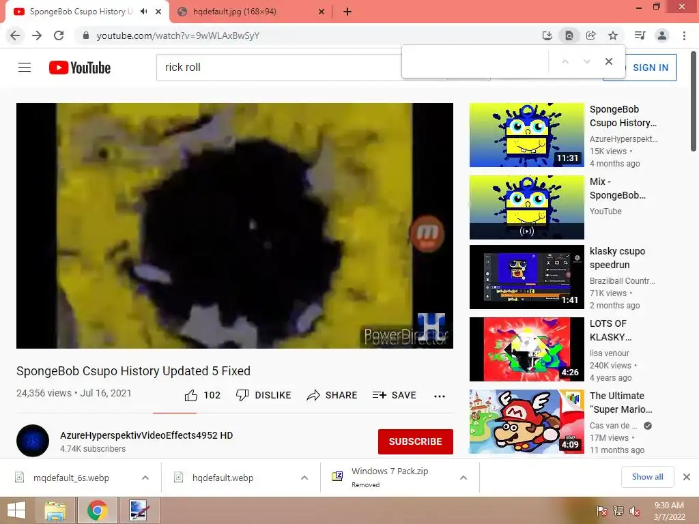The height and width of the screenshot is (524, 699).
Task: Close the SpongeBob Csupo History tab
Action: [158, 12]
